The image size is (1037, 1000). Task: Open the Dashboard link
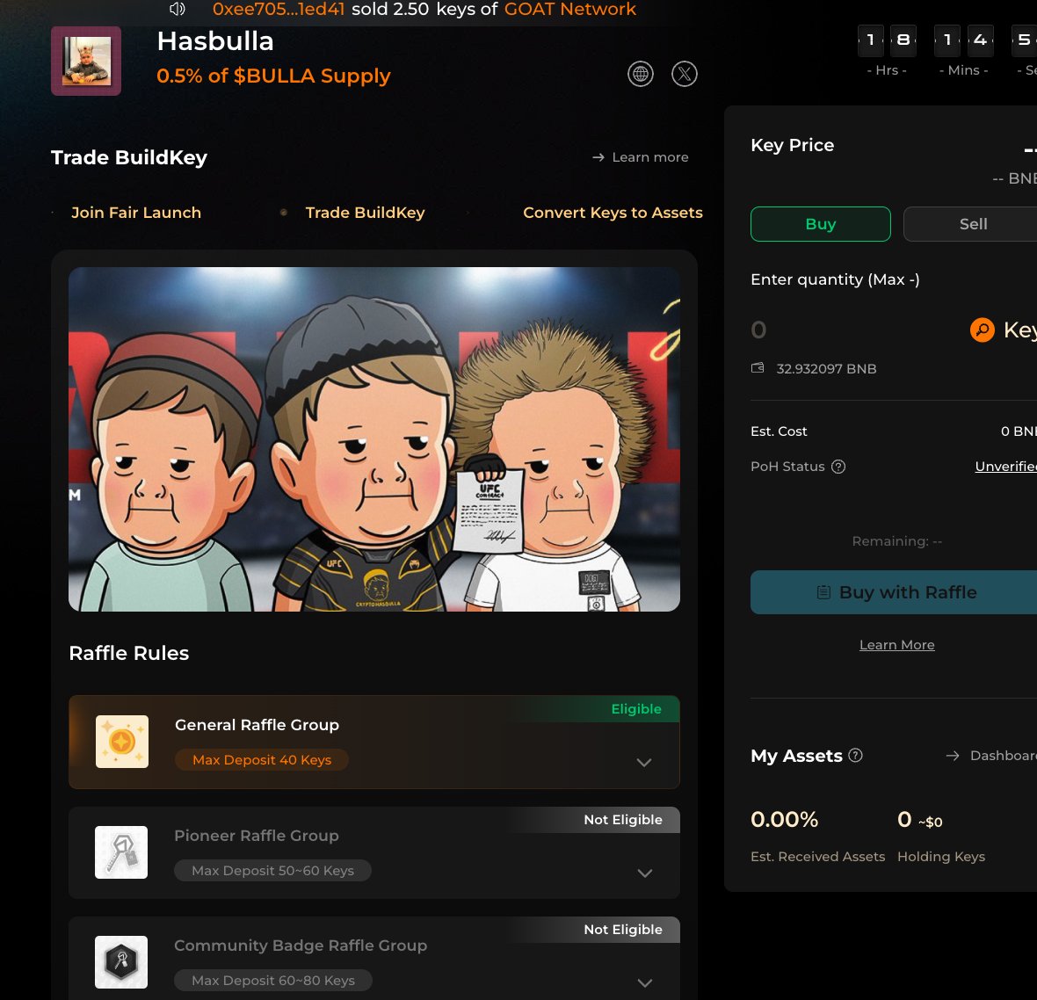coord(991,756)
